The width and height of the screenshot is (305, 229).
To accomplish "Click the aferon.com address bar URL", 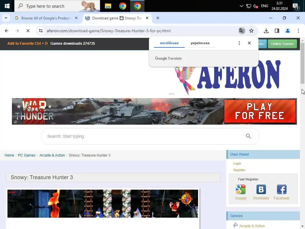I will 108,31.
